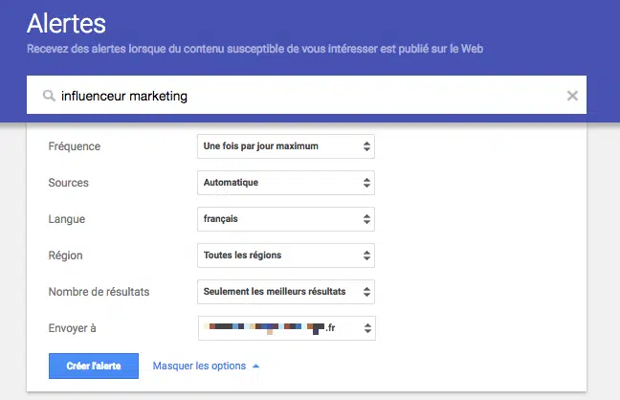Image resolution: width=620 pixels, height=400 pixels.
Task: Expand the Langue dropdown showing français
Action: (285, 219)
